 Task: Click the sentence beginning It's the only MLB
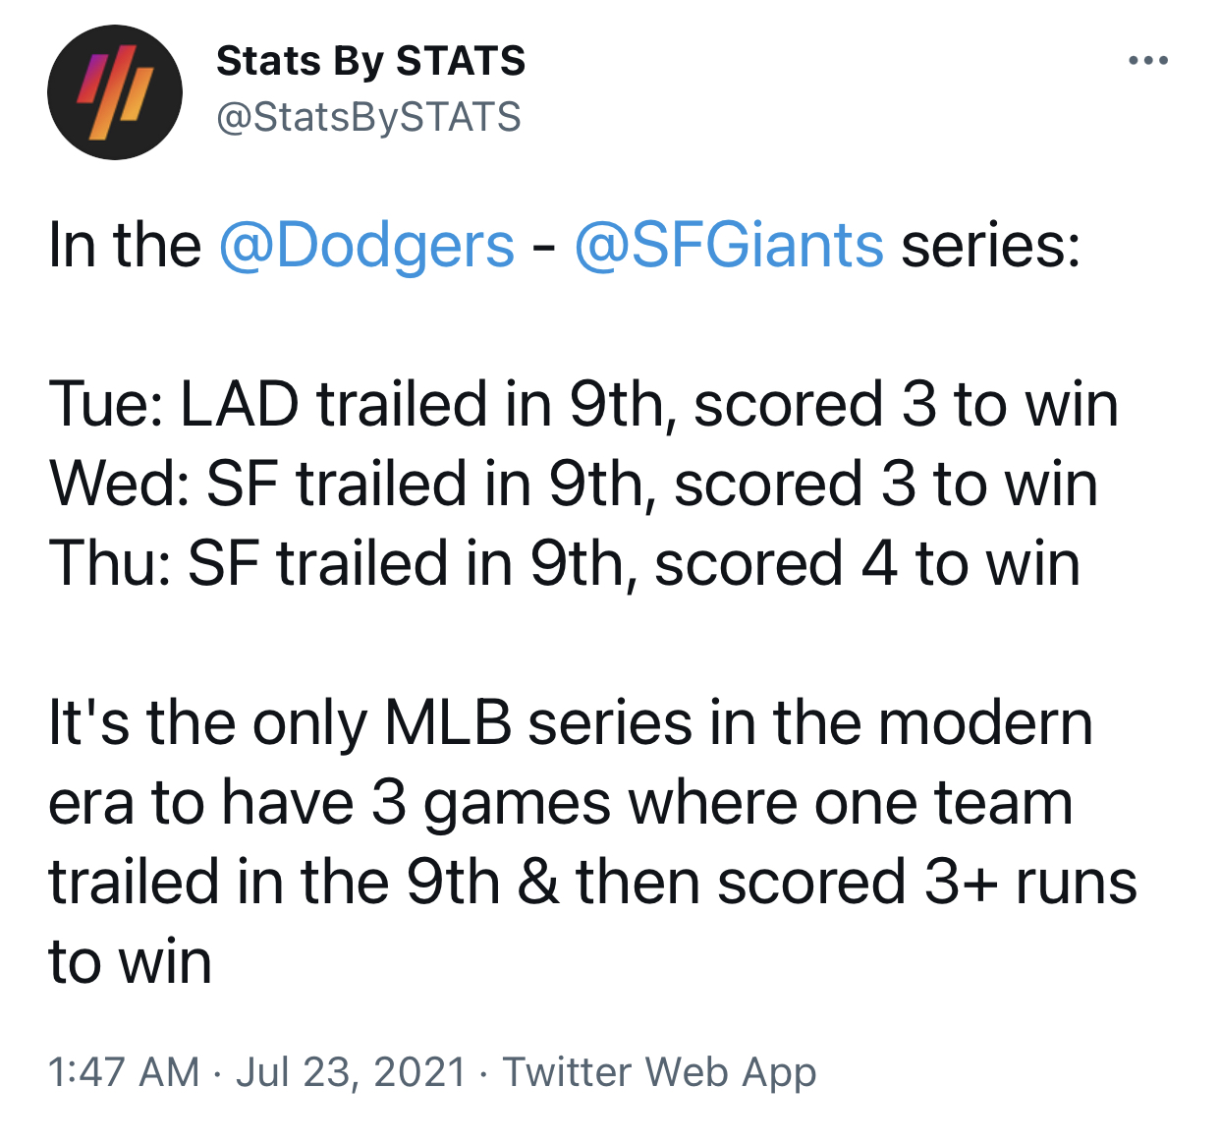point(592,841)
